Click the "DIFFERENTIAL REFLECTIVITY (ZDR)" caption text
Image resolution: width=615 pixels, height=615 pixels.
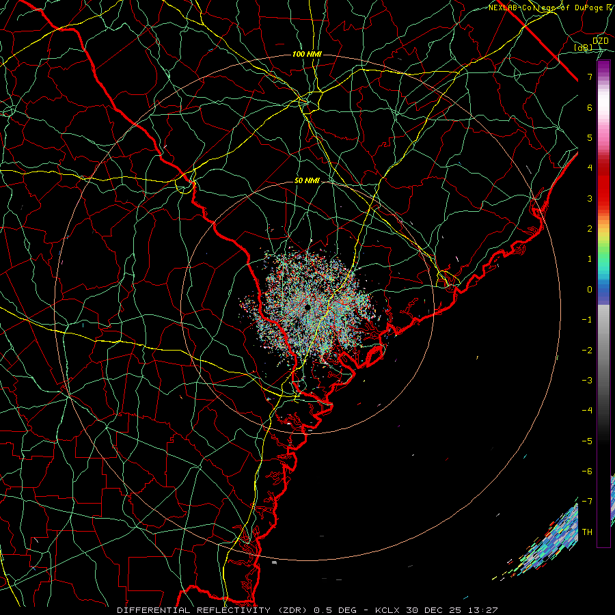coord(213,610)
